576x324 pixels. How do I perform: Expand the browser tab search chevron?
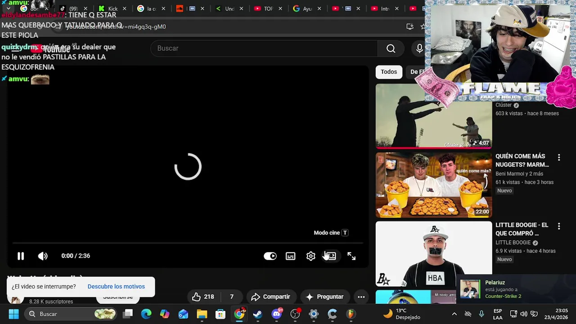pos(8,9)
